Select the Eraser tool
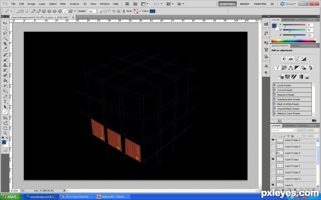The height and width of the screenshot is (200, 321). (5, 75)
